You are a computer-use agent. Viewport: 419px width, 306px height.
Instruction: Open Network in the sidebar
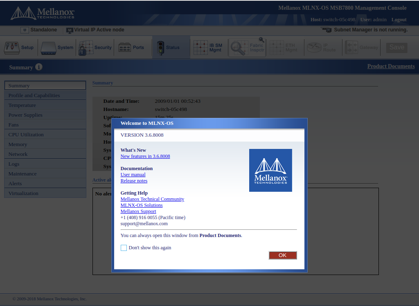click(45, 154)
